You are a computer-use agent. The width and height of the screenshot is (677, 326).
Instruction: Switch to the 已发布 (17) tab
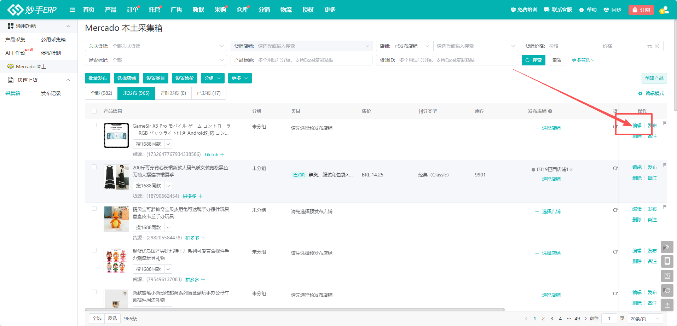tap(209, 93)
